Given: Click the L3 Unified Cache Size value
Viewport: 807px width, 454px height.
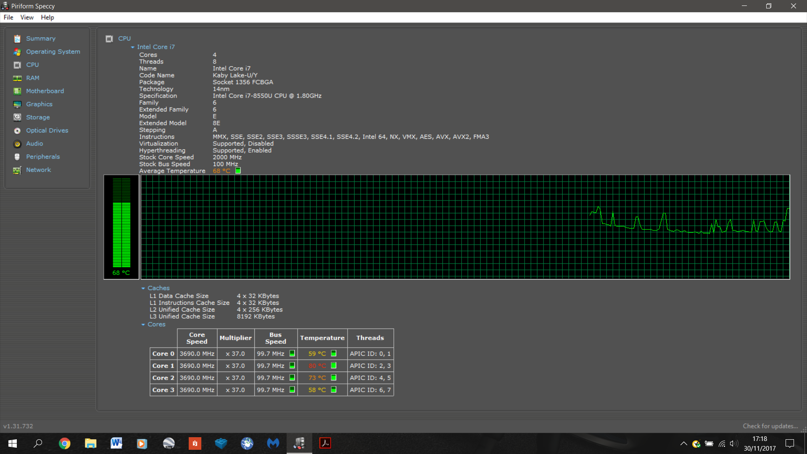Looking at the screenshot, I should (256, 317).
